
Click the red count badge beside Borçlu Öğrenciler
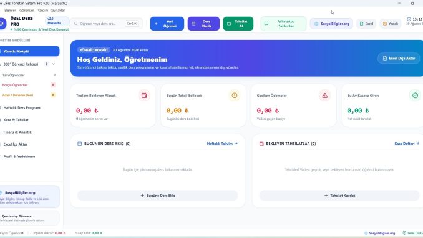(53, 85)
